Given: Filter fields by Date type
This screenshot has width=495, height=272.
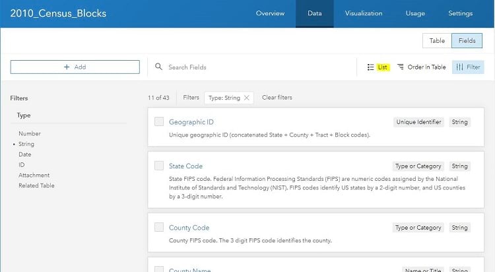Looking at the screenshot, I should tap(25, 154).
